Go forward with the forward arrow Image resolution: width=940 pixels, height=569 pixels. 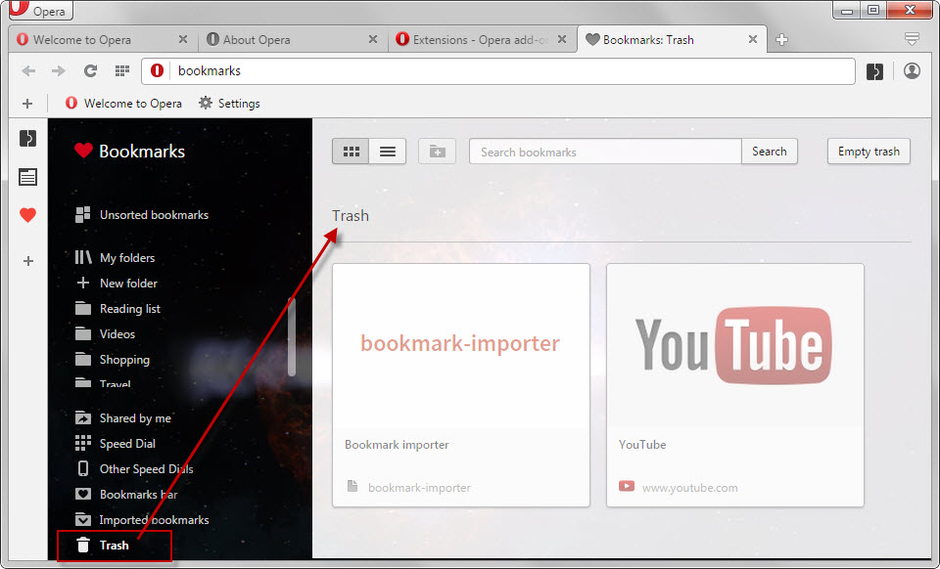tap(58, 71)
